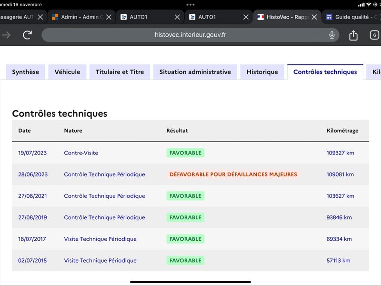
Task: Select the date 19/07/2023
Action: click(x=32, y=153)
